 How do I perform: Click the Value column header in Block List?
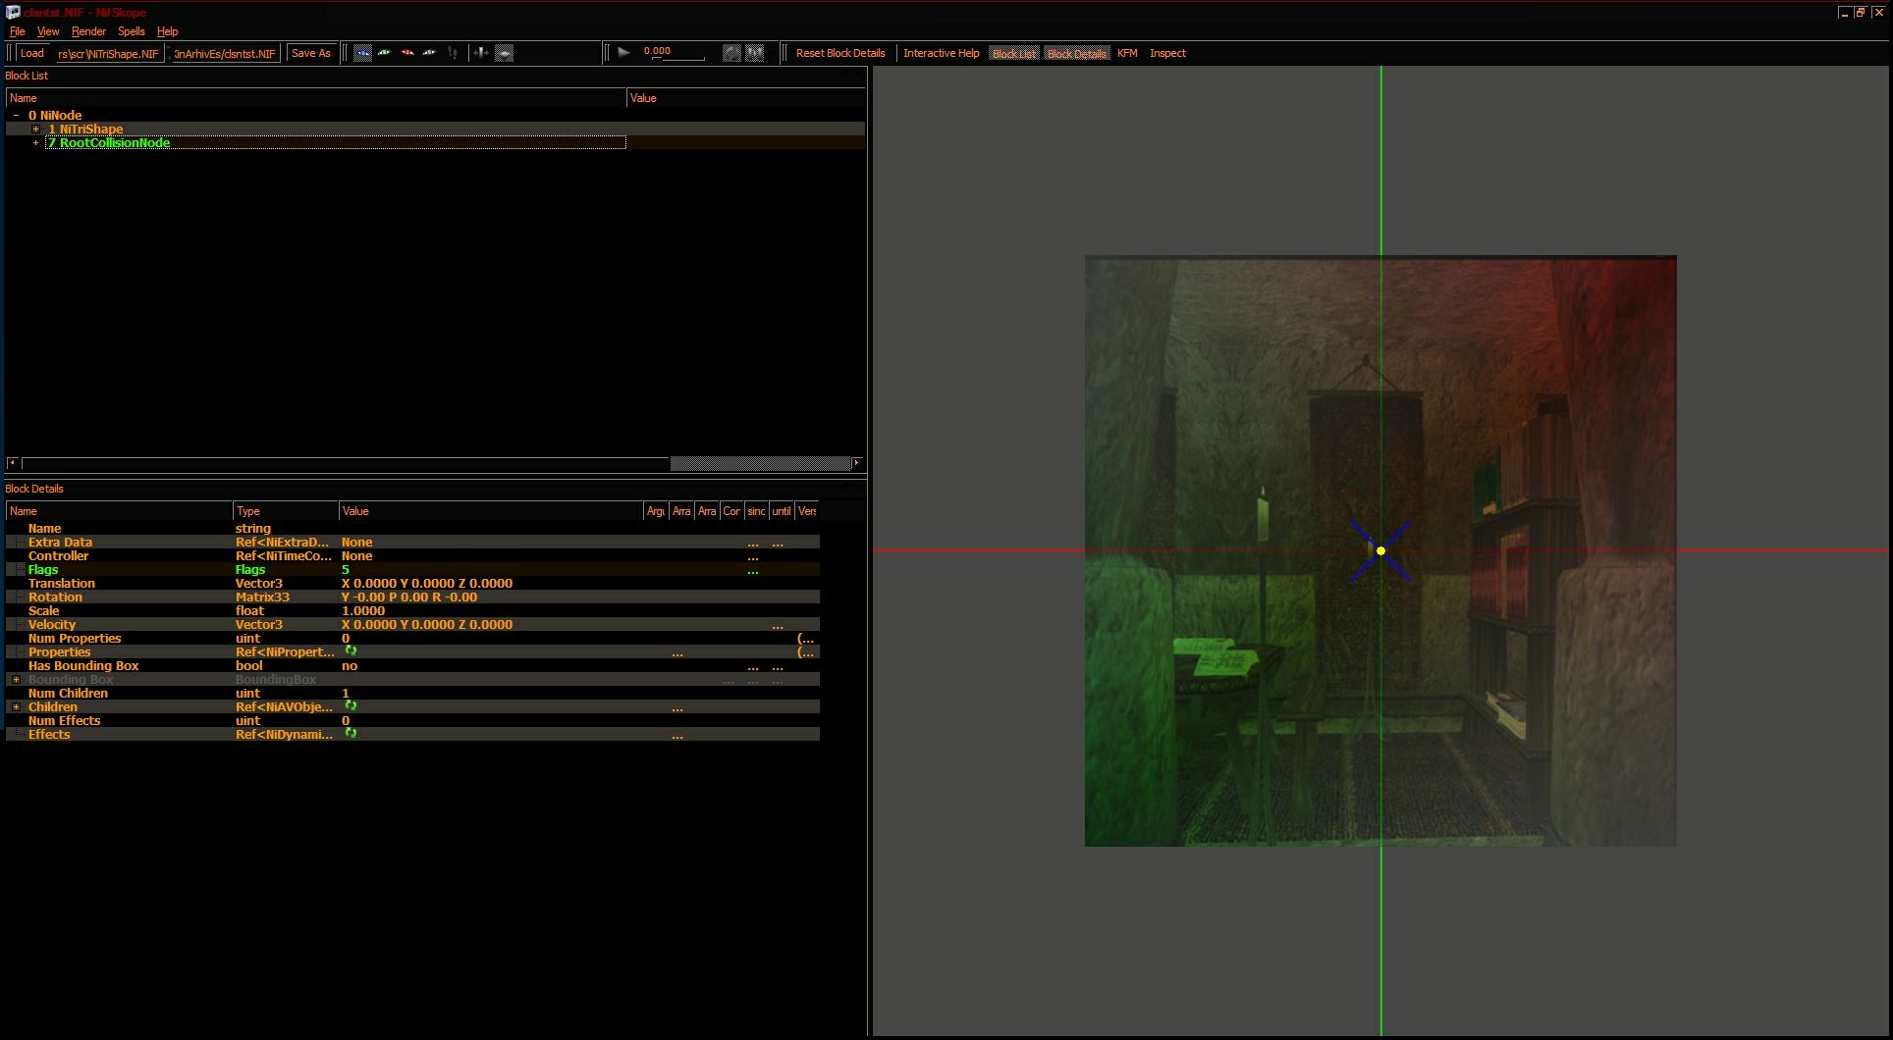(x=746, y=97)
